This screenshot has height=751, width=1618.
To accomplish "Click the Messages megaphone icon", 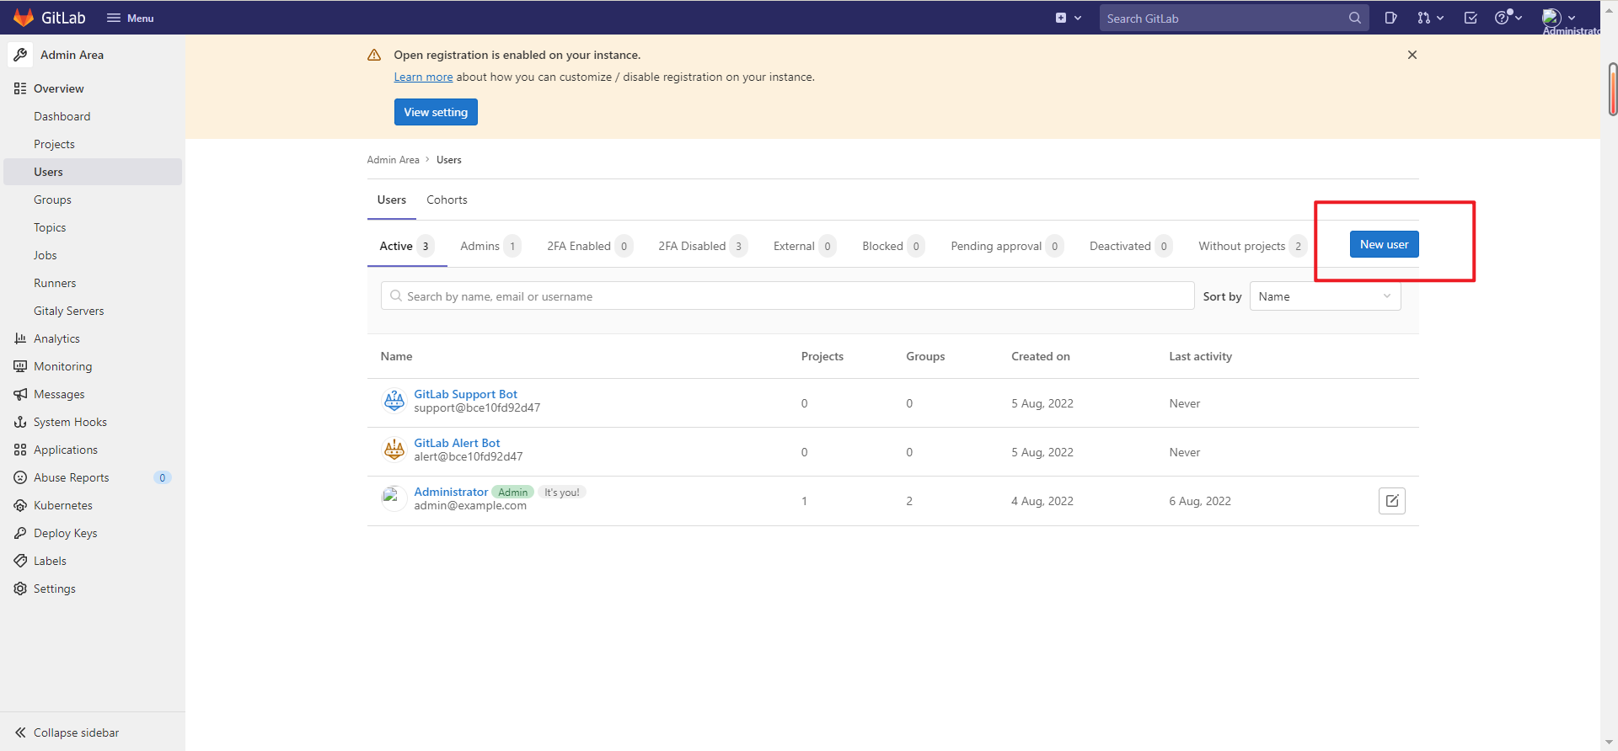I will click(20, 394).
